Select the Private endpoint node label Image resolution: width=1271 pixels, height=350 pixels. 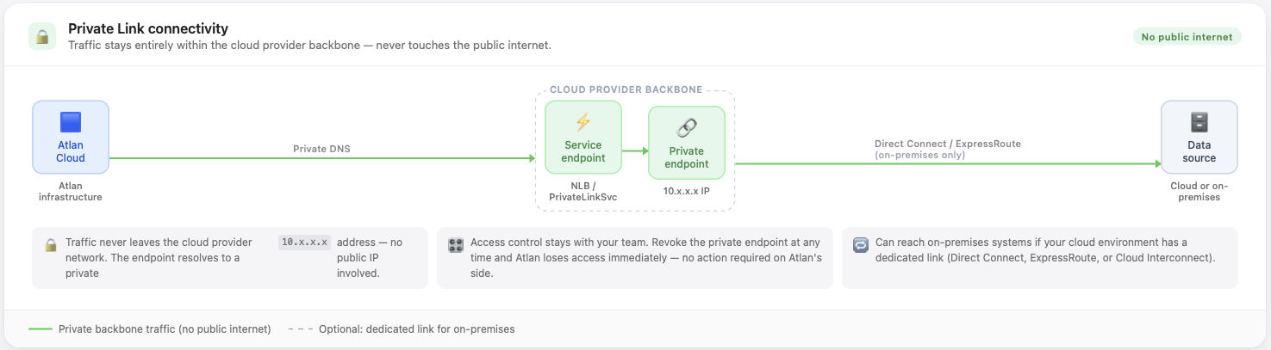coord(687,157)
